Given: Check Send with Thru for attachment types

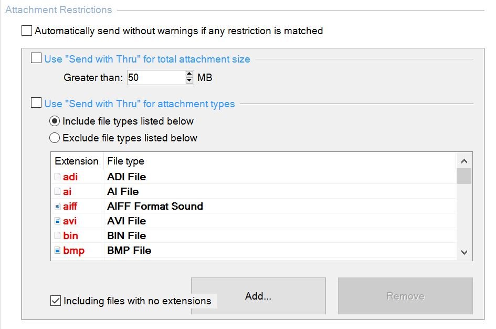Looking at the screenshot, I should click(x=36, y=103).
